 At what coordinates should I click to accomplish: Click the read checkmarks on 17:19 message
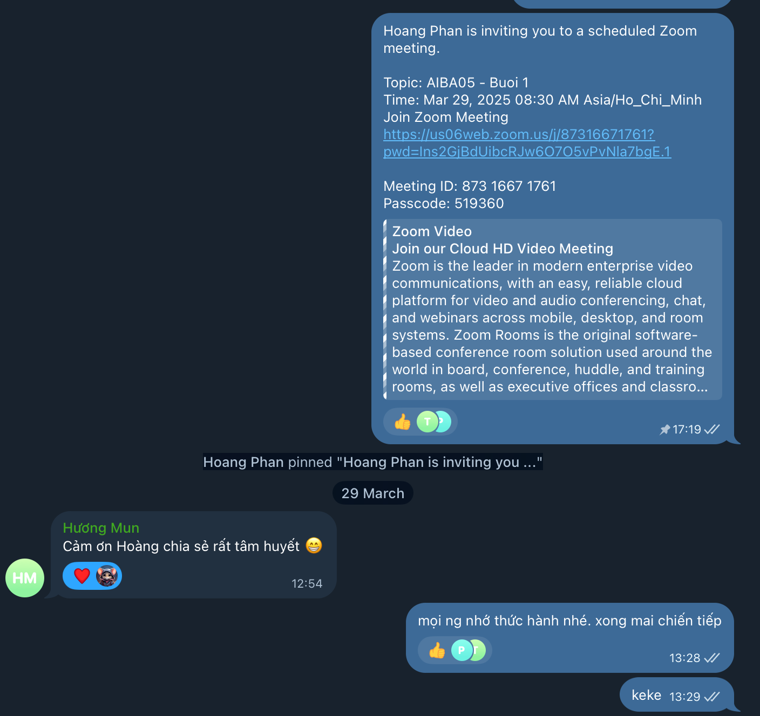pos(712,429)
